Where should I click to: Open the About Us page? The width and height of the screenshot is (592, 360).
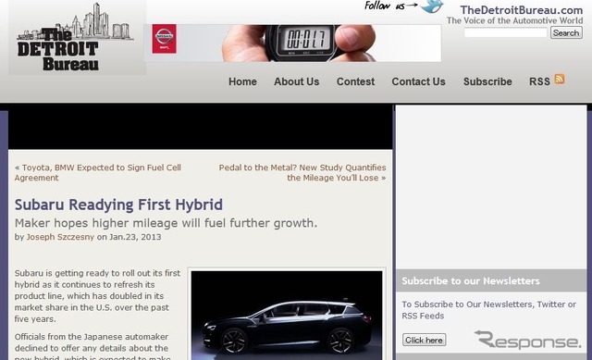296,81
